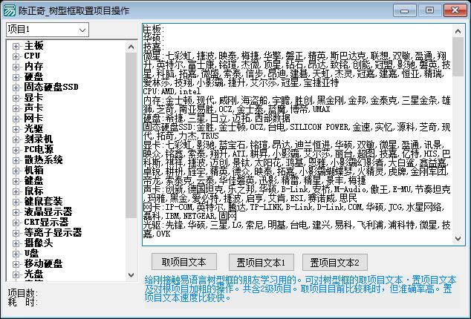Select the 光驱 item label
Image resolution: width=471 pixels, height=319 pixels.
click(x=34, y=129)
